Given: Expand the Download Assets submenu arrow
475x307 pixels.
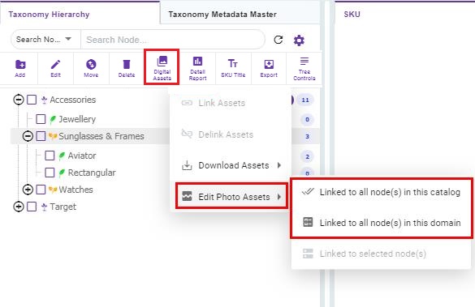Looking at the screenshot, I should pos(279,165).
